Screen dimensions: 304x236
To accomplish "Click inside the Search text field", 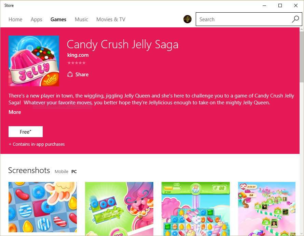I will (243, 19).
